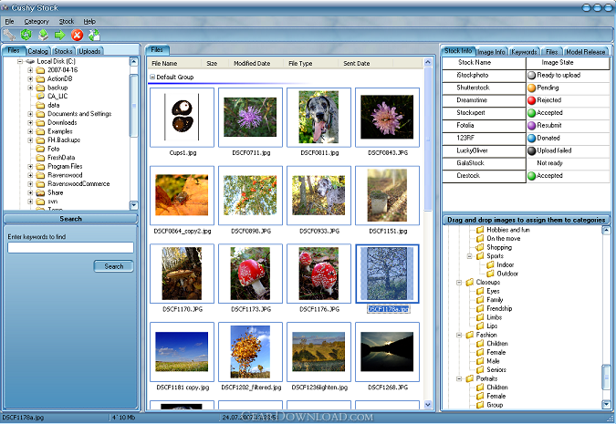
Task: Sort by the Modified Date column
Action: click(252, 63)
